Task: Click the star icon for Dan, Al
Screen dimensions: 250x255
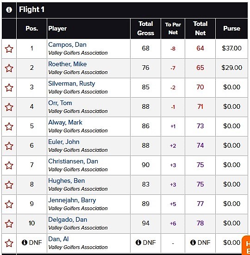Action: (9, 243)
